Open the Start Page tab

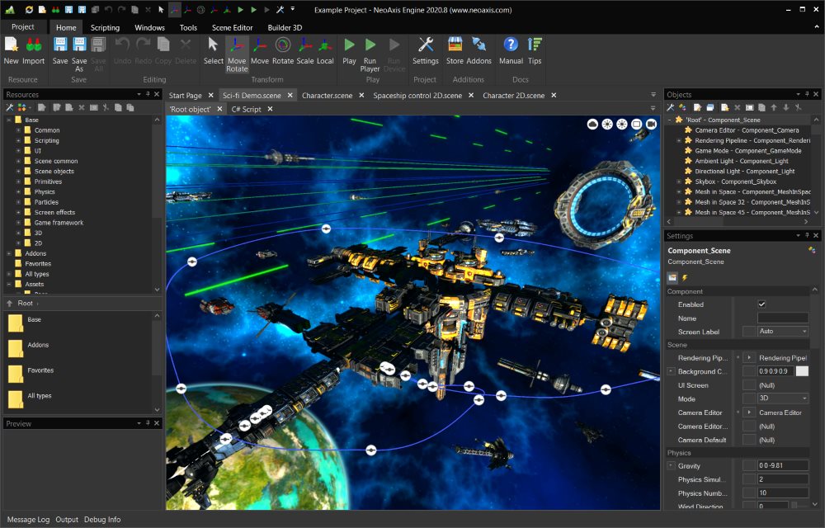point(185,95)
